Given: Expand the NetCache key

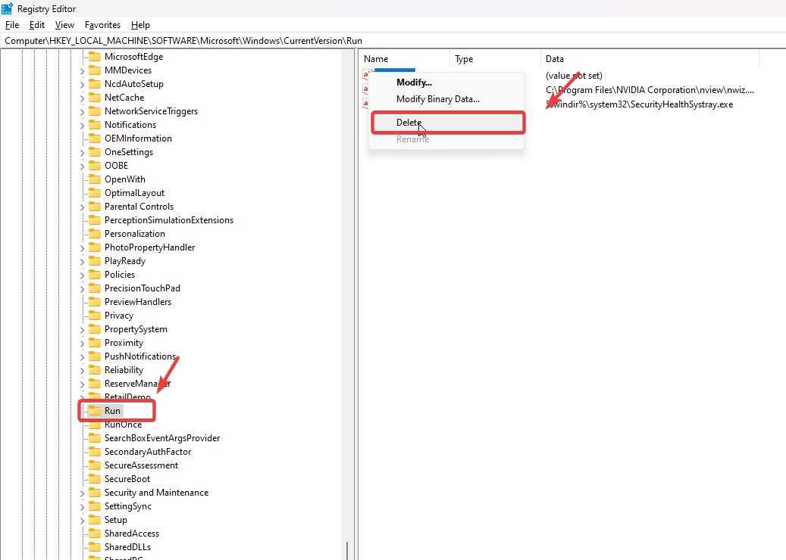Looking at the screenshot, I should click(82, 98).
